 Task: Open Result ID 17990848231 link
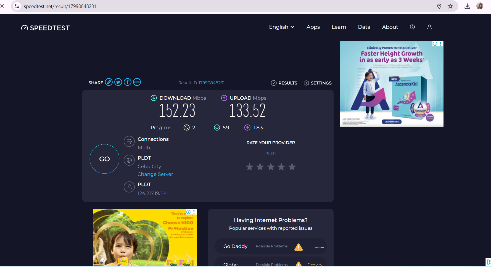[212, 83]
